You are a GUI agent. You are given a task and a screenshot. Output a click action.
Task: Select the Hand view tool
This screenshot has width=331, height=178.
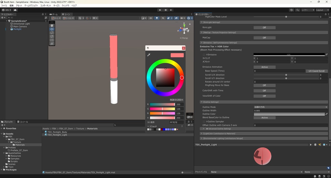coord(52,25)
